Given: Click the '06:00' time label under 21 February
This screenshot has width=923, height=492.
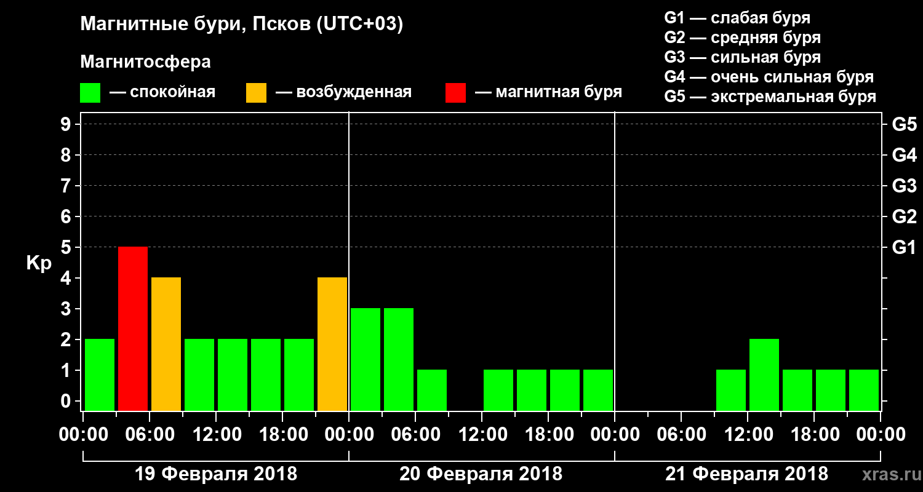Looking at the screenshot, I should (681, 435).
